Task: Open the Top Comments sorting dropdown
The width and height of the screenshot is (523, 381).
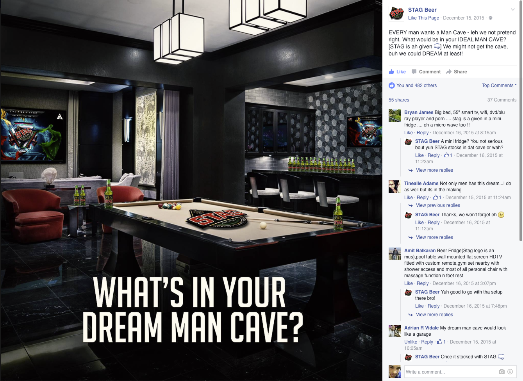Action: [x=499, y=85]
